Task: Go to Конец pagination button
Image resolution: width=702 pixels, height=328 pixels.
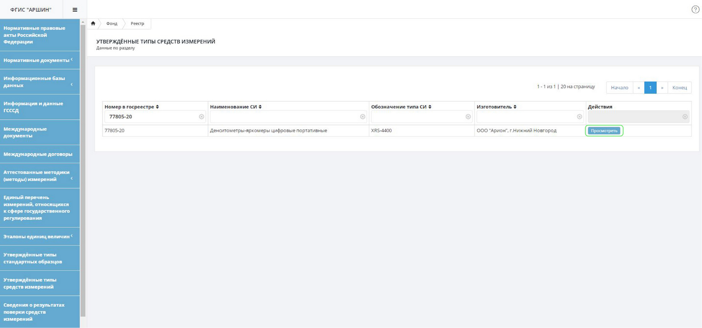Action: [x=679, y=87]
